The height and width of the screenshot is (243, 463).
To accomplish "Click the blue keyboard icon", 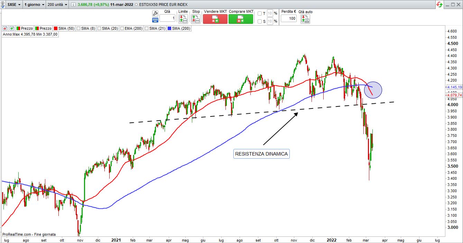I will click(x=155, y=20).
